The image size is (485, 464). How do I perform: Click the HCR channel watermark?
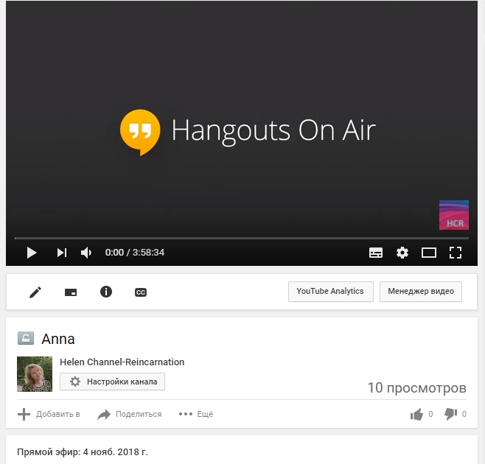453,215
